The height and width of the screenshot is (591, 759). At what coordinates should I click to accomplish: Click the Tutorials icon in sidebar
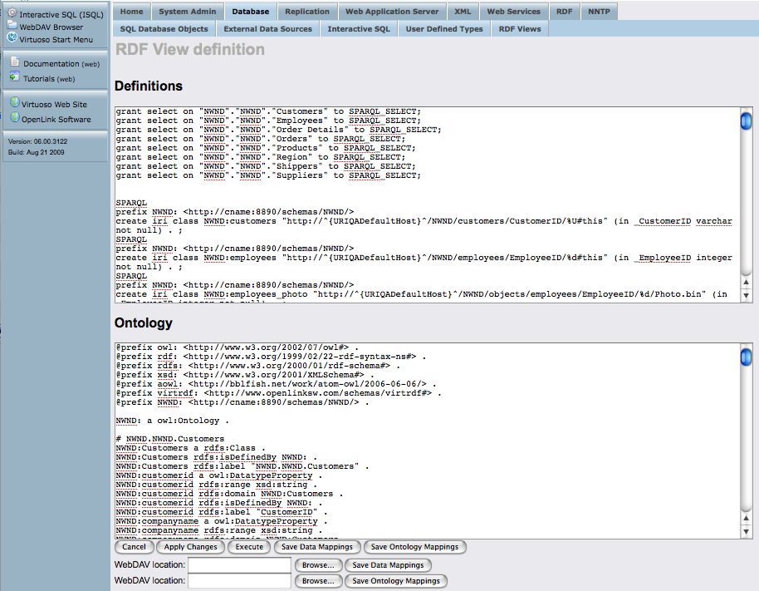pyautogui.click(x=15, y=78)
